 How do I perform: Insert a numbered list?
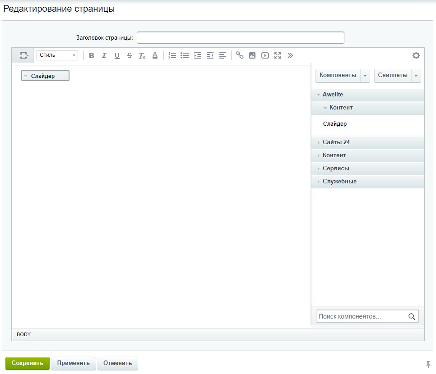(172, 55)
